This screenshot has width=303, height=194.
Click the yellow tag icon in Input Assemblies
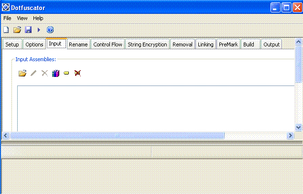[x=66, y=73]
